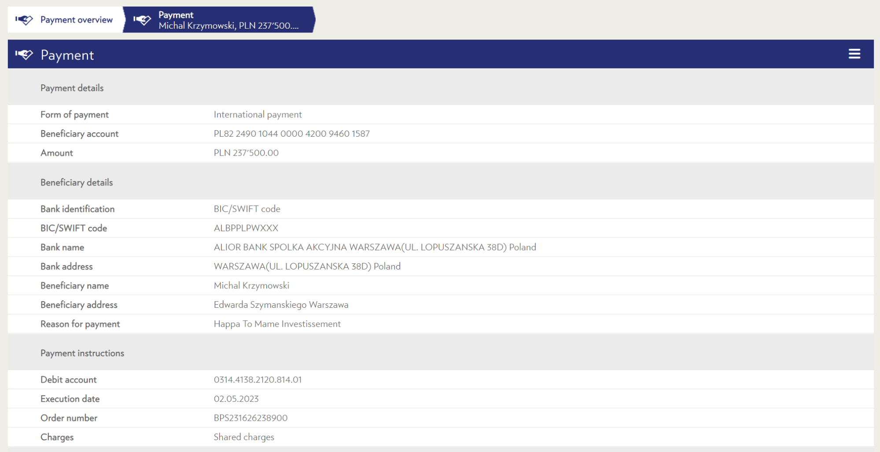
Task: Click the Payment instructions section header
Action: [x=82, y=353]
